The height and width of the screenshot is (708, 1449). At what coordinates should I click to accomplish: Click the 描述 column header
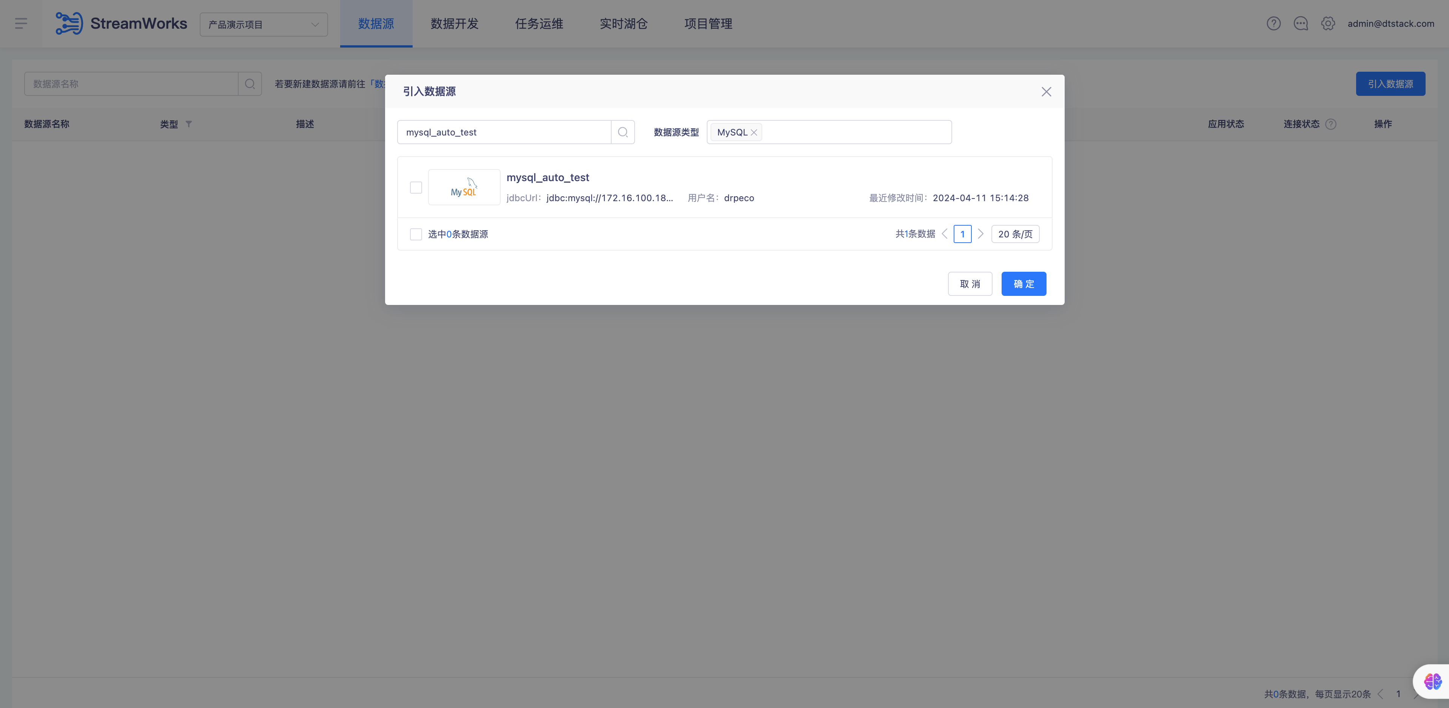click(x=305, y=124)
